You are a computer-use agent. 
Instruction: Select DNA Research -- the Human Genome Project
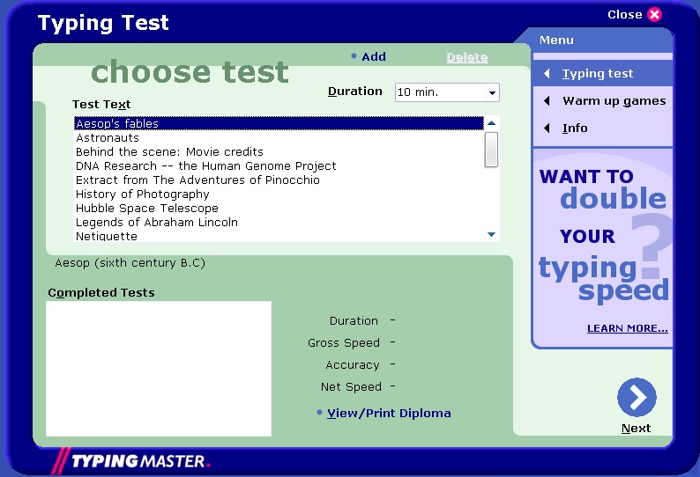pyautogui.click(x=279, y=165)
